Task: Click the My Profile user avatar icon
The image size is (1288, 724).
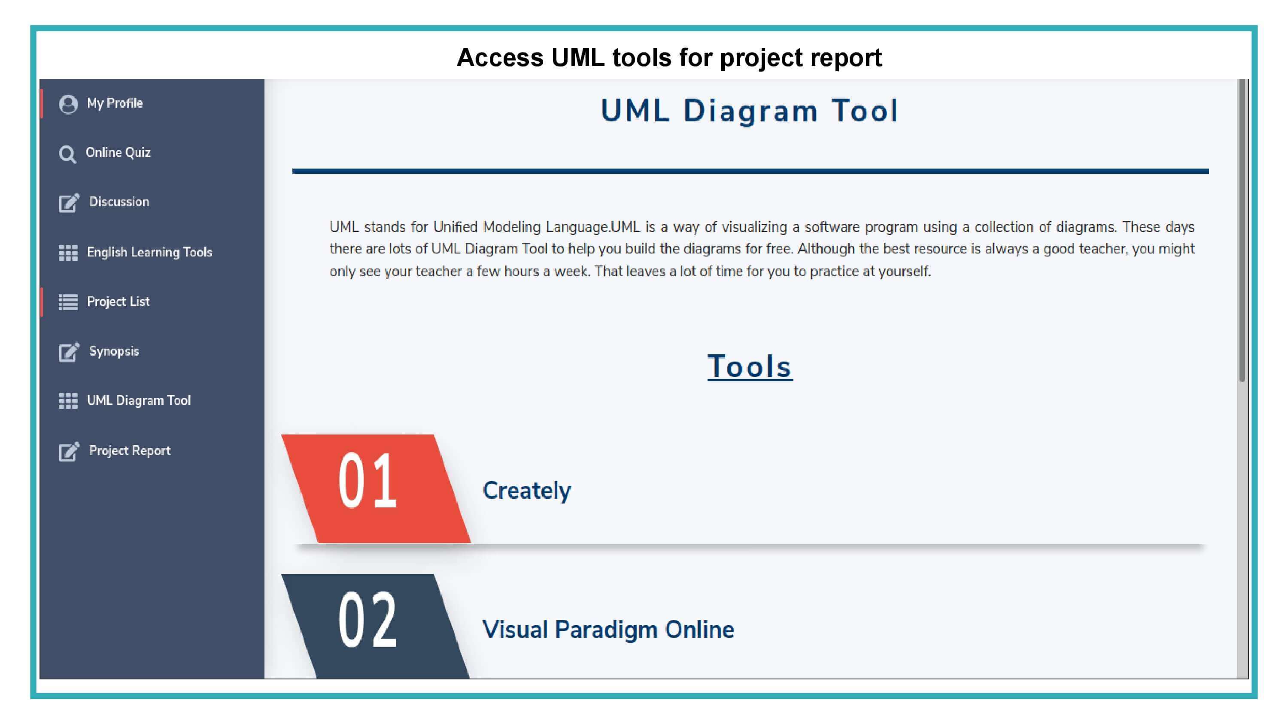Action: [68, 104]
